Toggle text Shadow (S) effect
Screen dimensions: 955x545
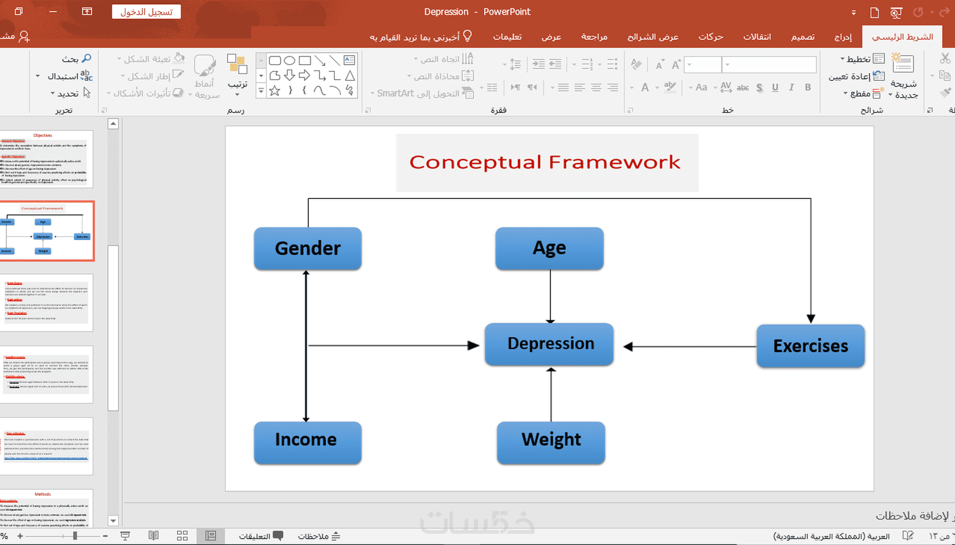click(x=760, y=88)
